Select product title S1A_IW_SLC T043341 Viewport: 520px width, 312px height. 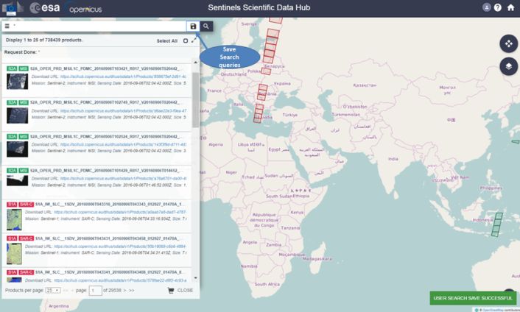point(108,272)
